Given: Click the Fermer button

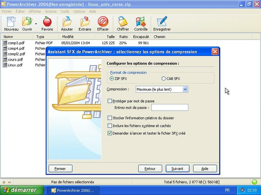Looking at the screenshot, I should (x=60, y=169).
